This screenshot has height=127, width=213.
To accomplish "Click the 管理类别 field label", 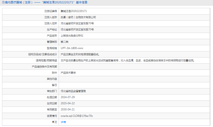I will (52, 42).
